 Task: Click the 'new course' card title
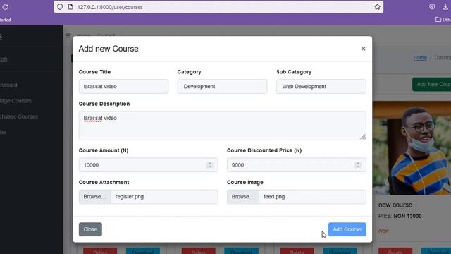tap(395, 205)
